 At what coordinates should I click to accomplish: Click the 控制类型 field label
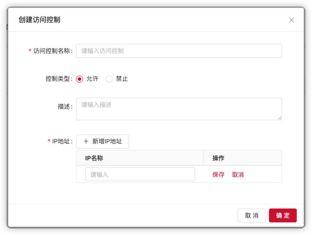58,79
